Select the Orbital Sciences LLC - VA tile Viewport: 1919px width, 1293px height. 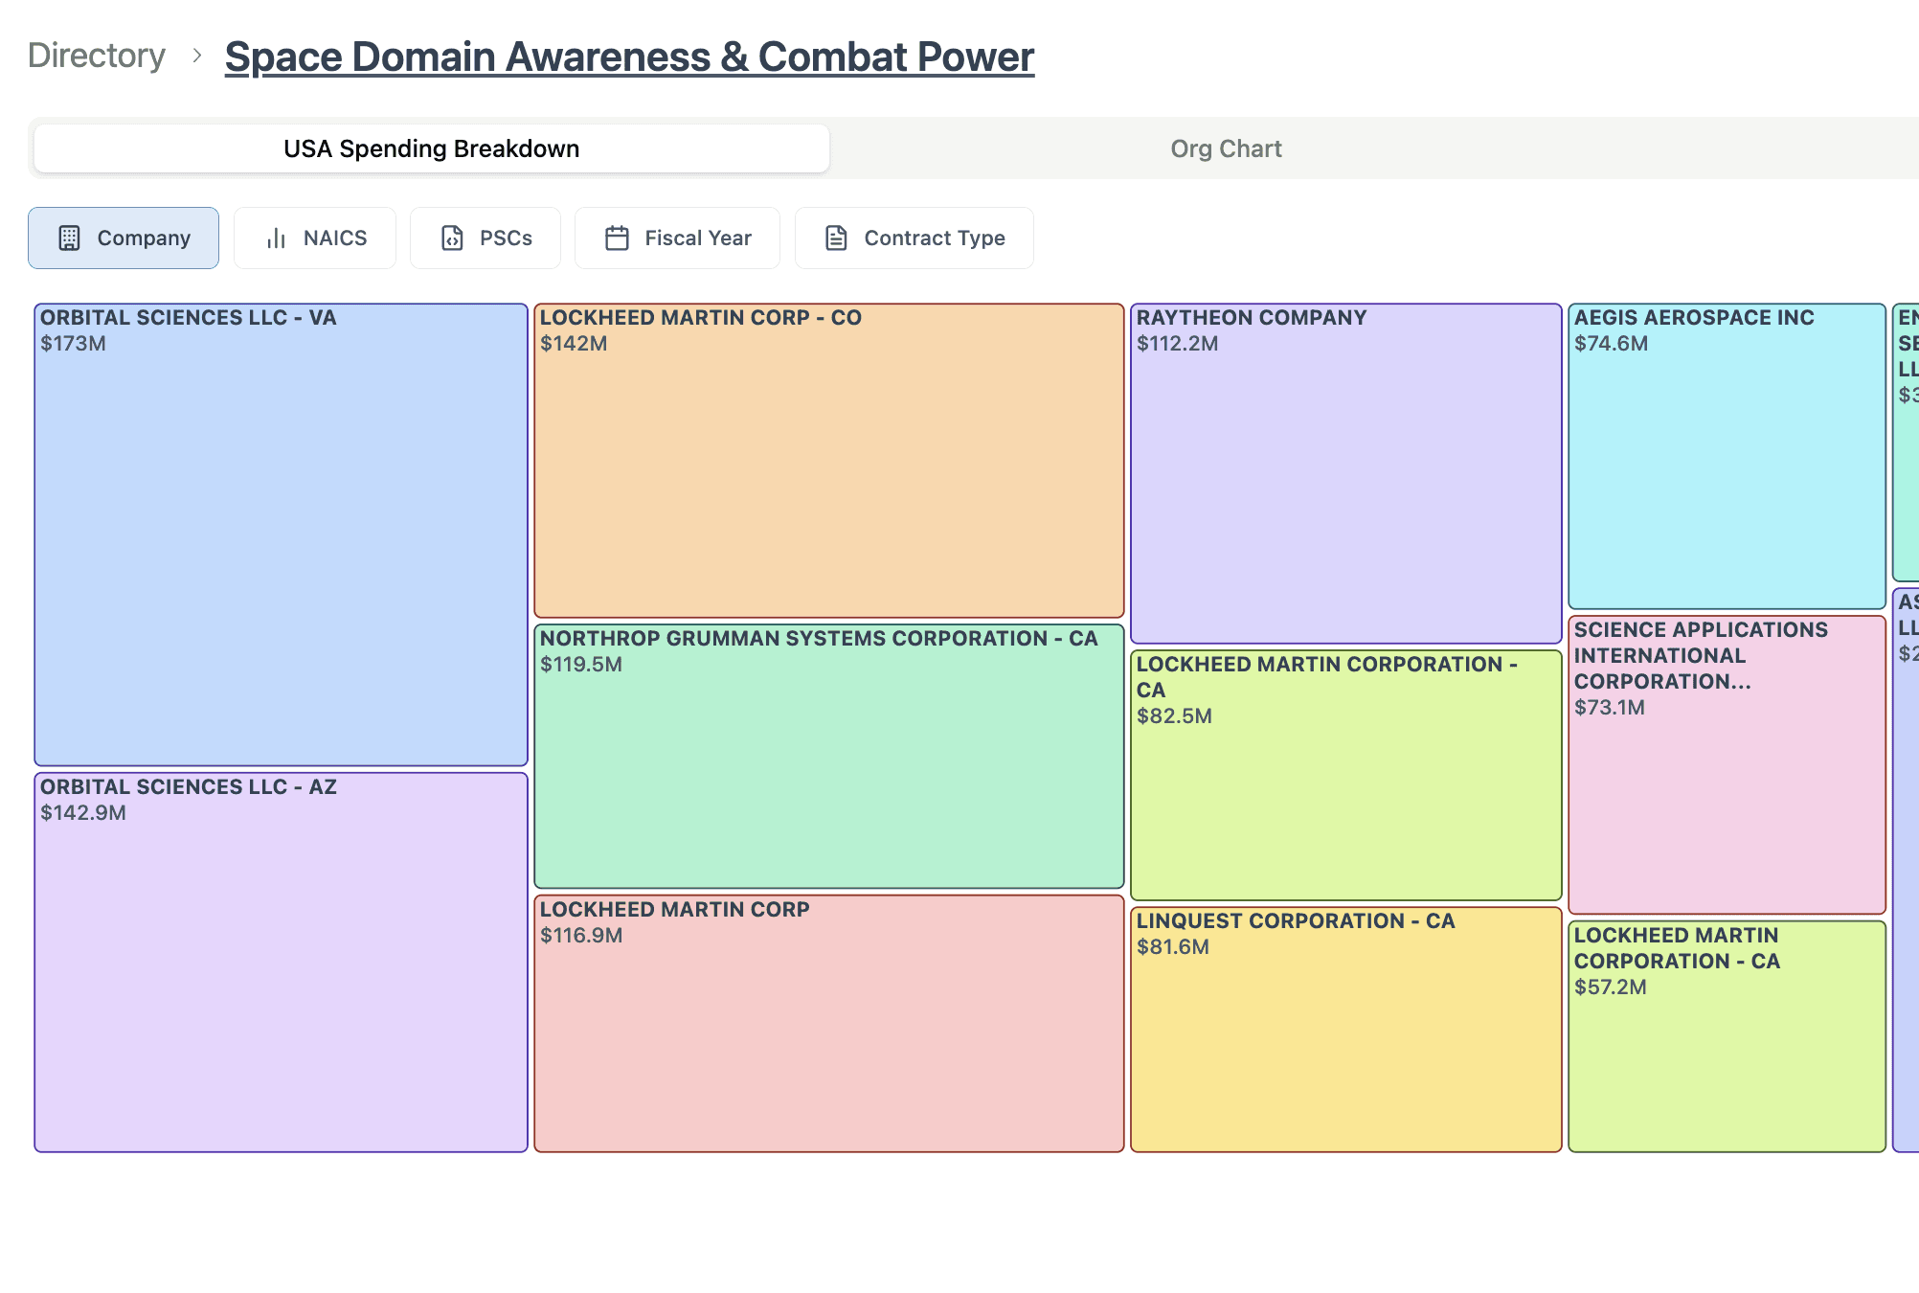(x=281, y=534)
